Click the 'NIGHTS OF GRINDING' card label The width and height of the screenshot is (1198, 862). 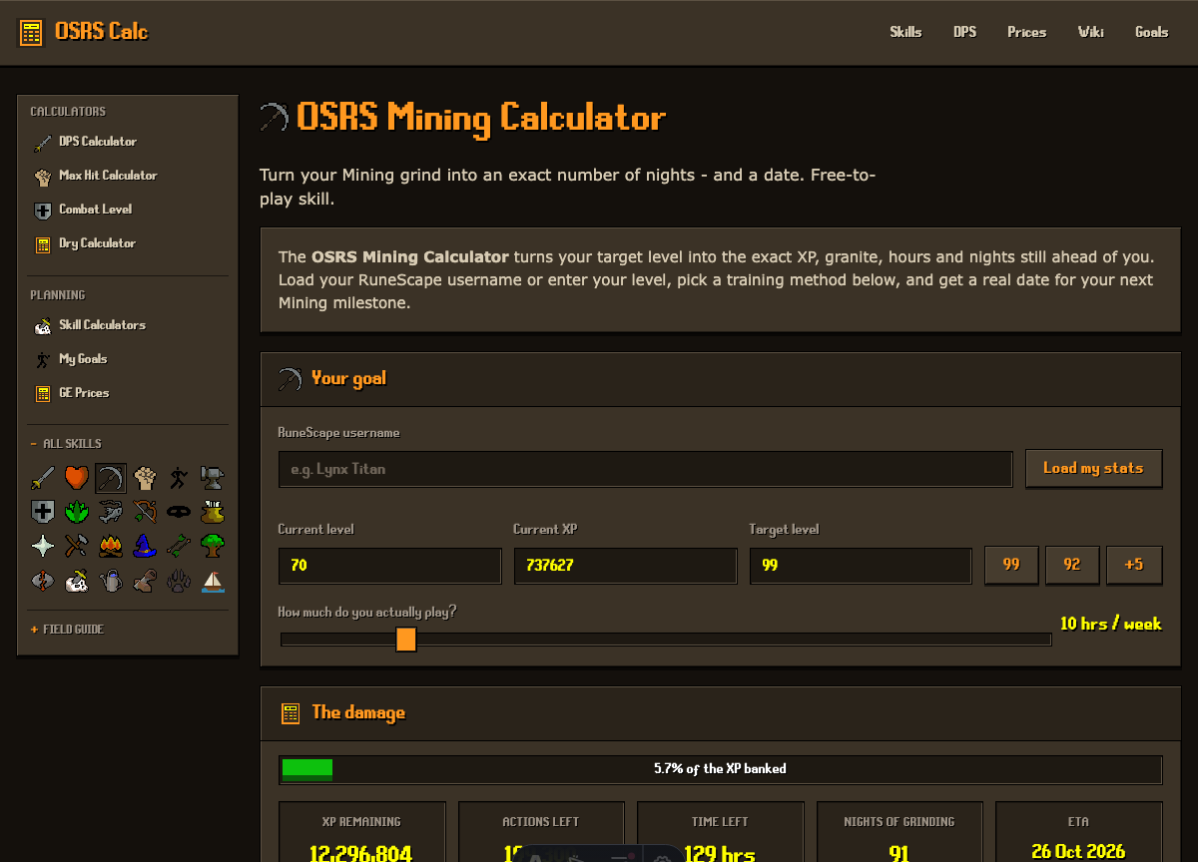[898, 822]
